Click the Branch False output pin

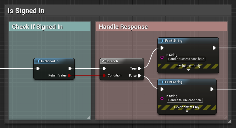pos(139,75)
